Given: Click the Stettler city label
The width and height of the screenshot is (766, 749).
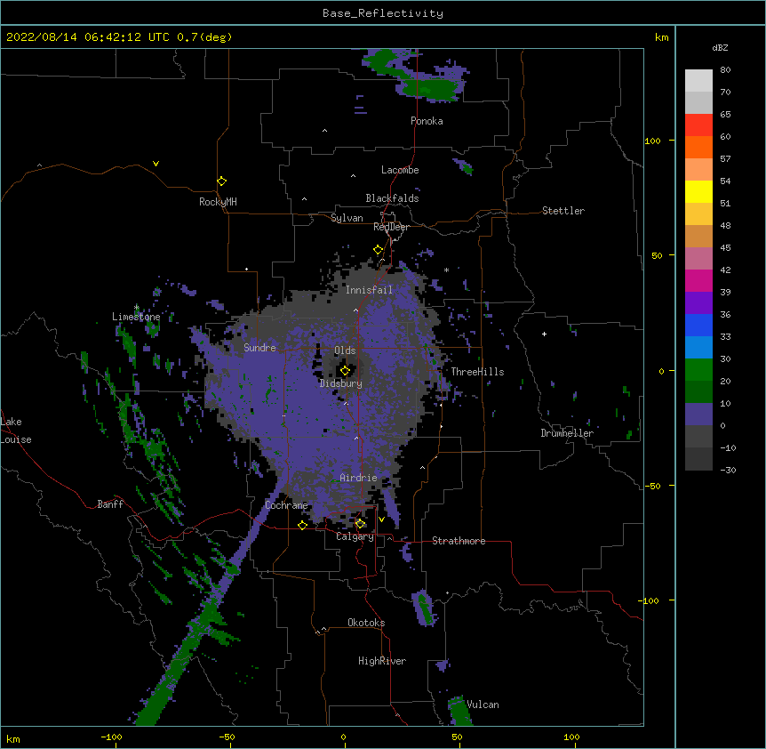Looking at the screenshot, I should click(x=563, y=211).
